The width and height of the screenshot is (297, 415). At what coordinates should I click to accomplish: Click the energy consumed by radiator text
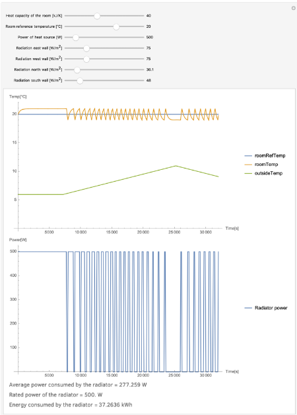pyautogui.click(x=71, y=404)
